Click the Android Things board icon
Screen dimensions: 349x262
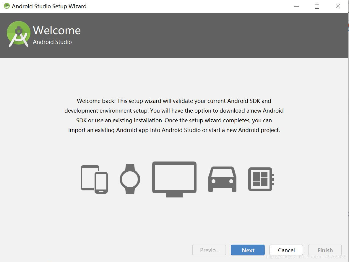261,179
